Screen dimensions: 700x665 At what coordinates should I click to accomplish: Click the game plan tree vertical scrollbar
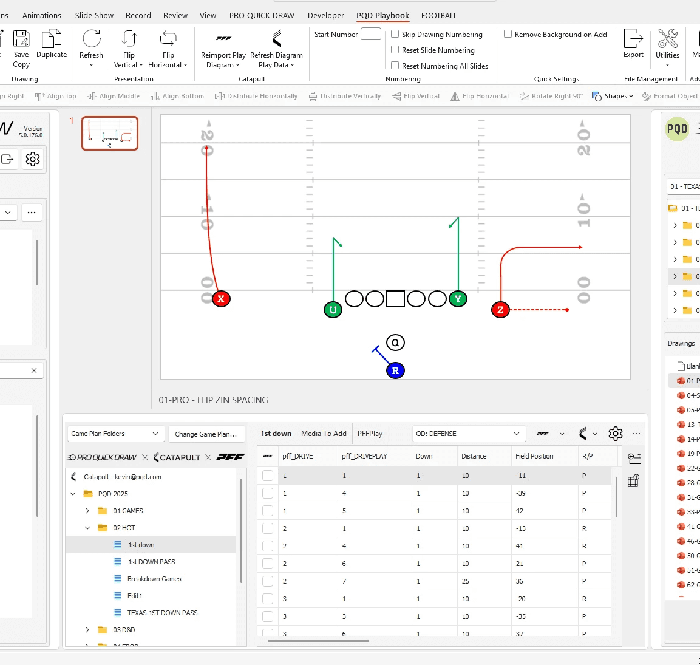pyautogui.click(x=241, y=531)
